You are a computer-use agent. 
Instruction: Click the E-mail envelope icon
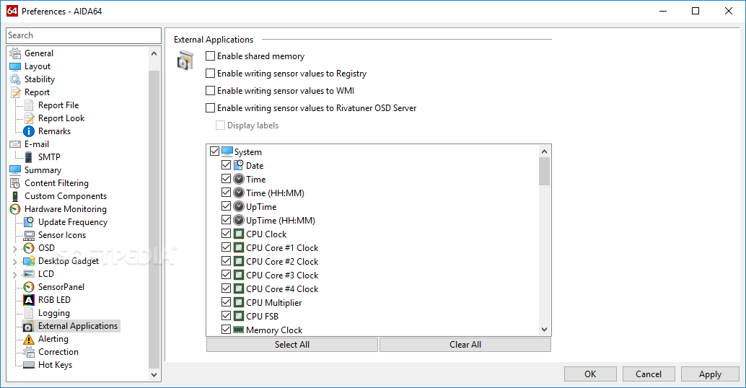15,144
